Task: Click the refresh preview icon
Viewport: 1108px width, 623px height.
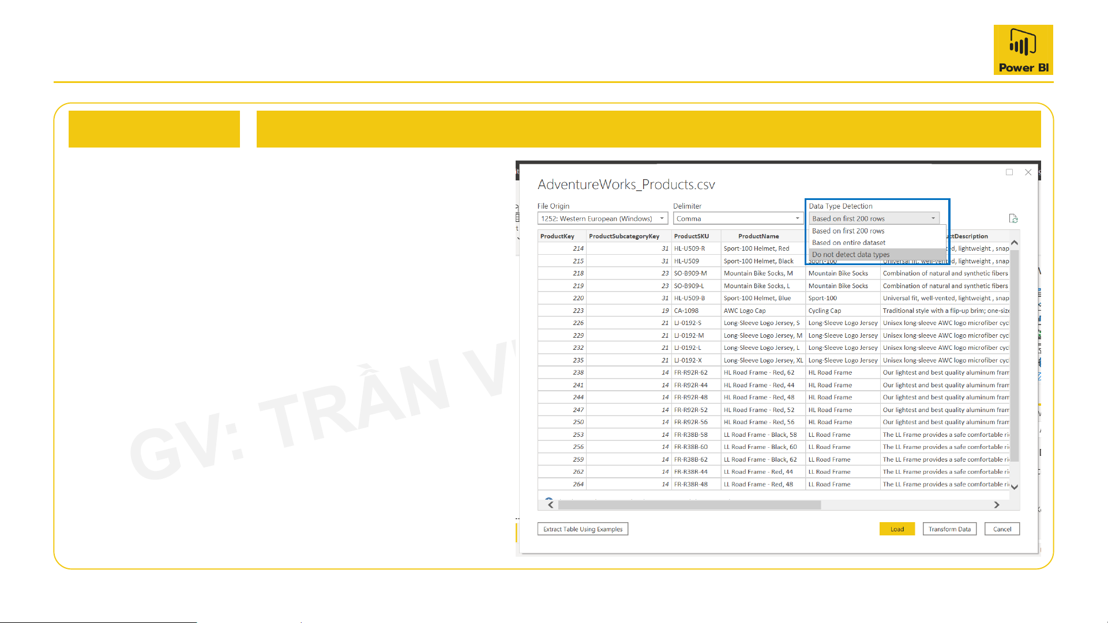Action: (1013, 218)
